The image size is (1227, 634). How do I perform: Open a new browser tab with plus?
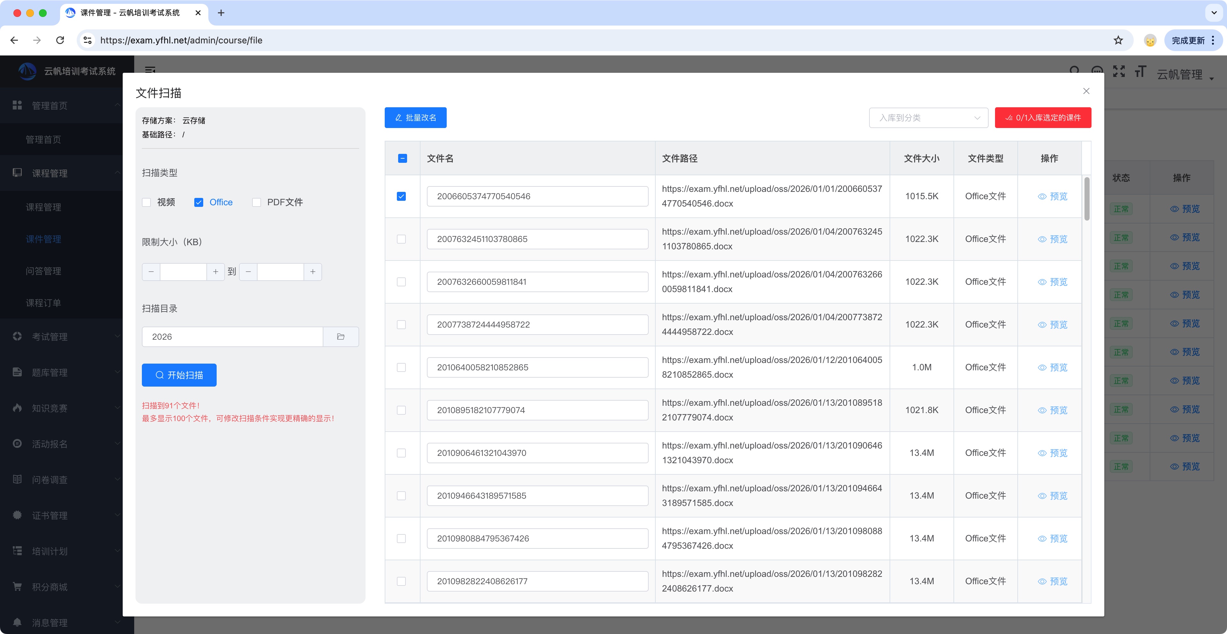(x=221, y=13)
